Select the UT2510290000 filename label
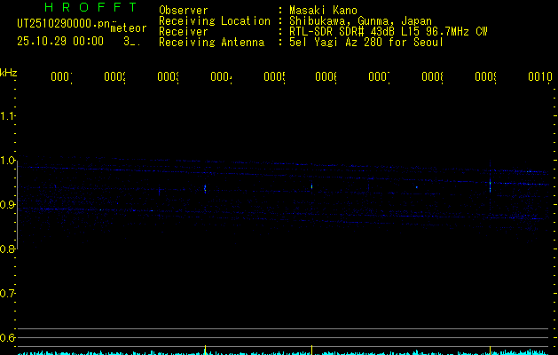The height and width of the screenshot is (355, 558). coord(63,24)
